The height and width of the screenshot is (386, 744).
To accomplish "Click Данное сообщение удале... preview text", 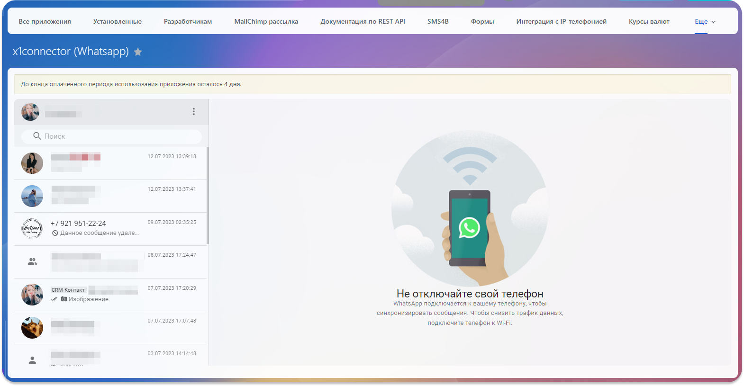I will pos(100,233).
